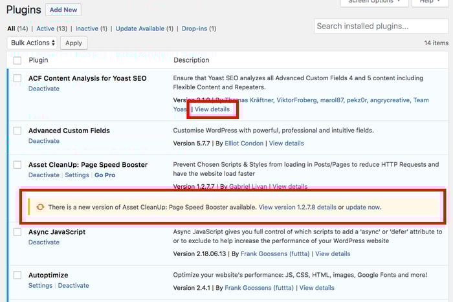The width and height of the screenshot is (453, 302).
Task: Open Autoptimize Settings link
Action: (40, 285)
